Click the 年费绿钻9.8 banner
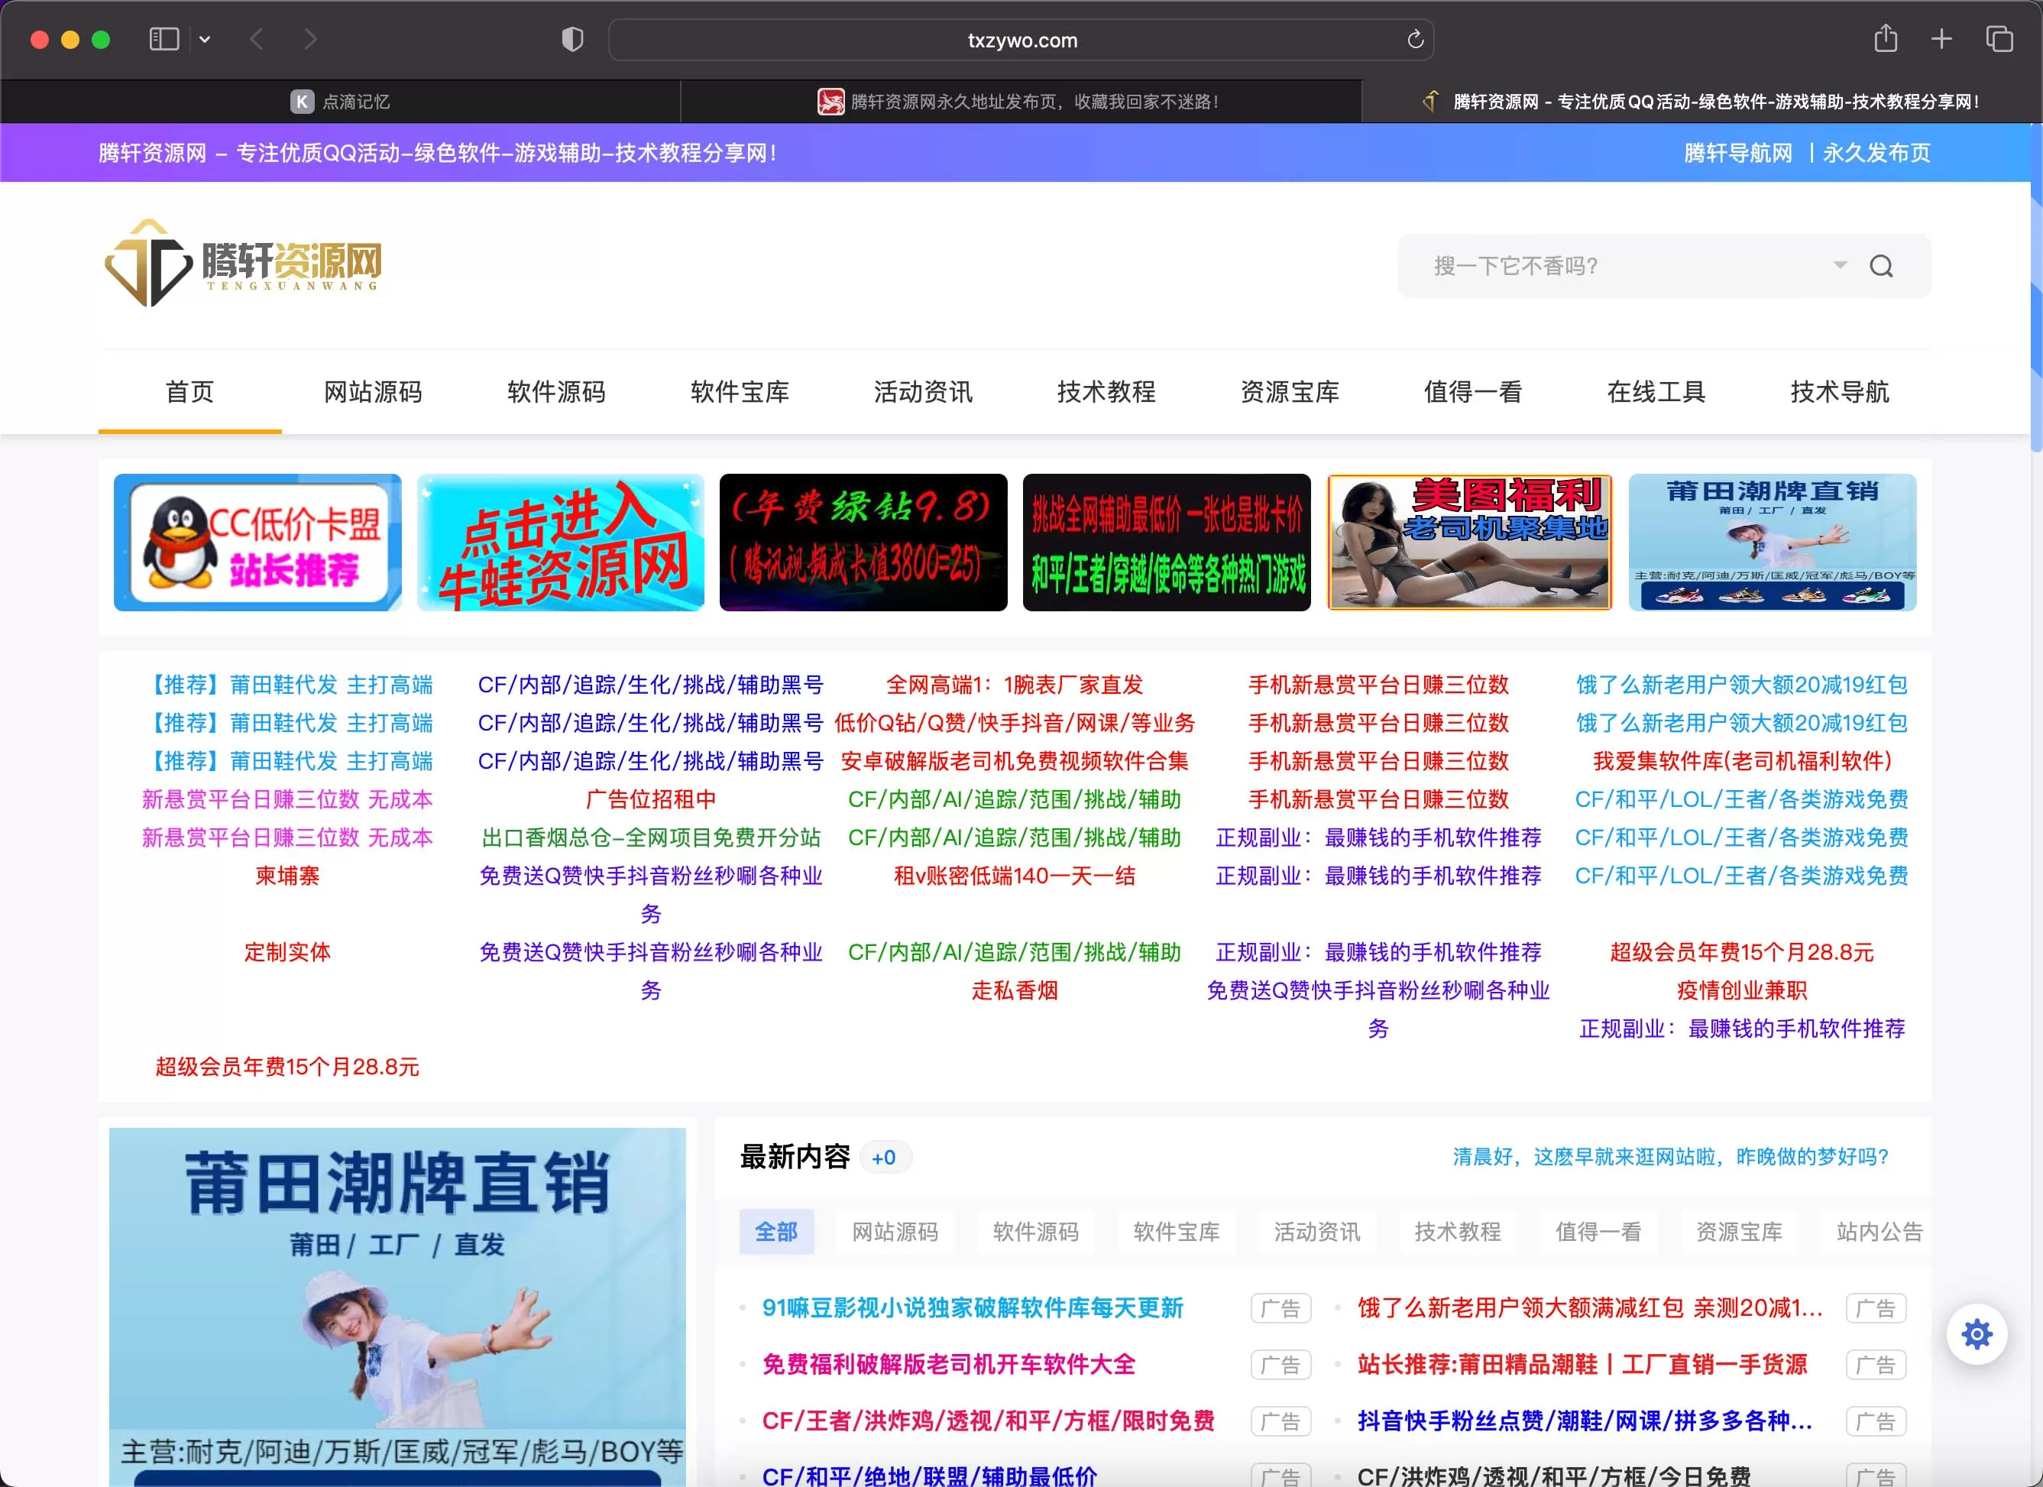2043x1487 pixels. [x=863, y=543]
